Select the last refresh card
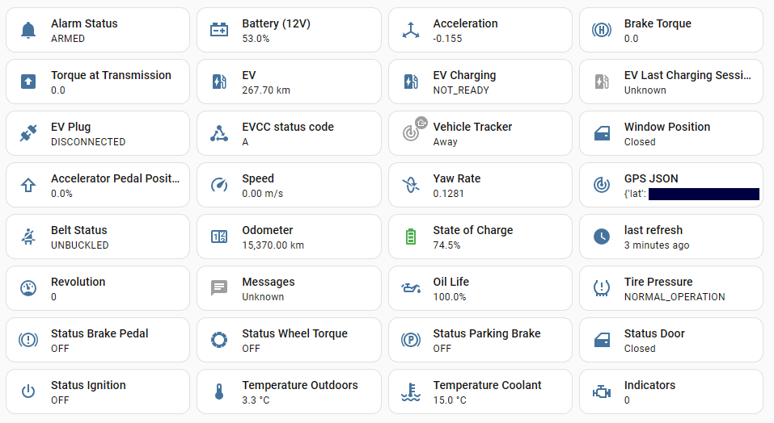The height and width of the screenshot is (423, 774). coord(670,237)
